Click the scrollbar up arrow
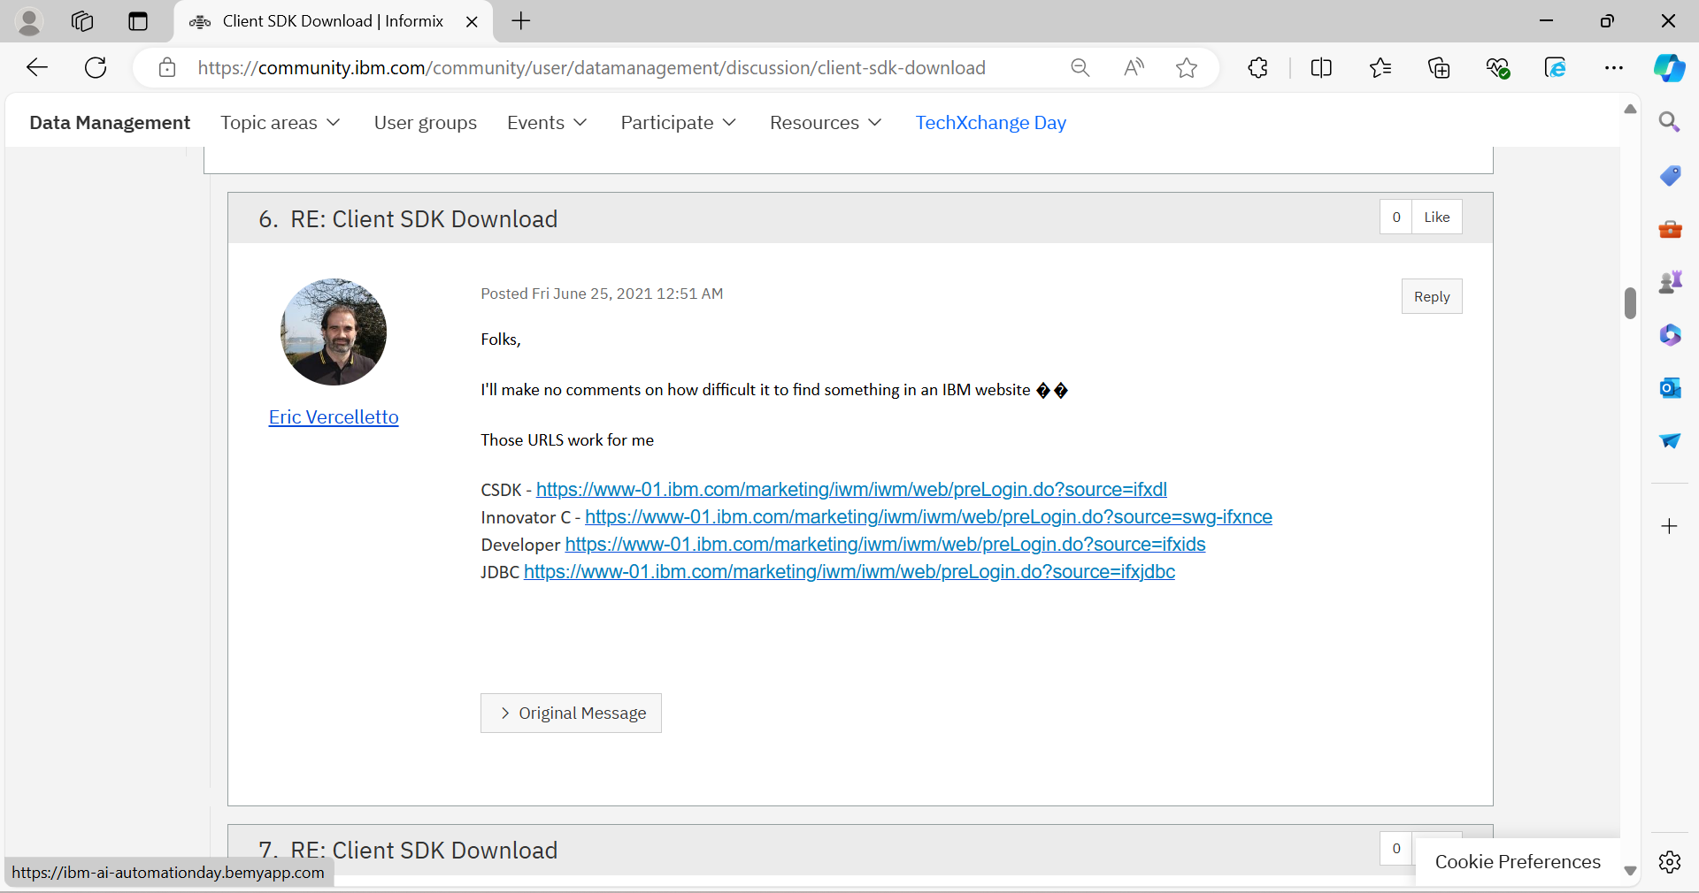 click(1630, 109)
